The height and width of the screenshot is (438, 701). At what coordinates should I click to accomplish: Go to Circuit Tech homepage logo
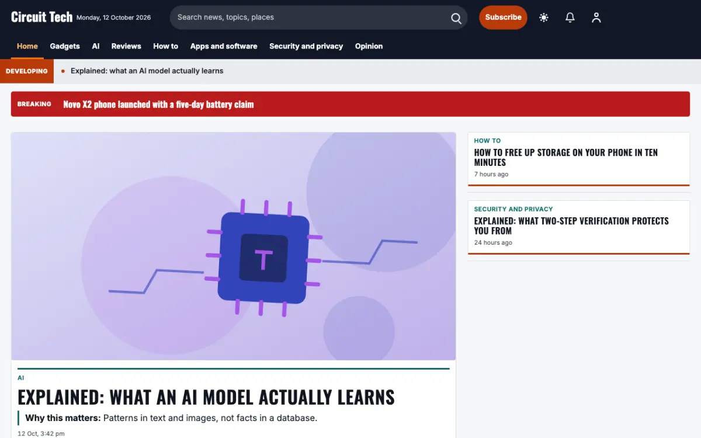pos(41,17)
